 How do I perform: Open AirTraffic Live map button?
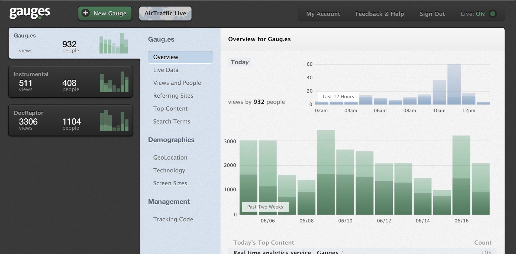[165, 14]
